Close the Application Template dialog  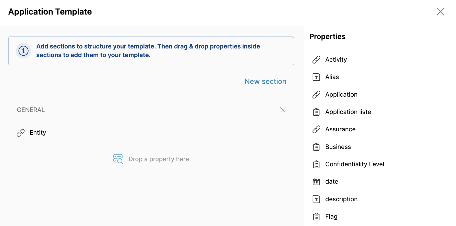point(440,12)
